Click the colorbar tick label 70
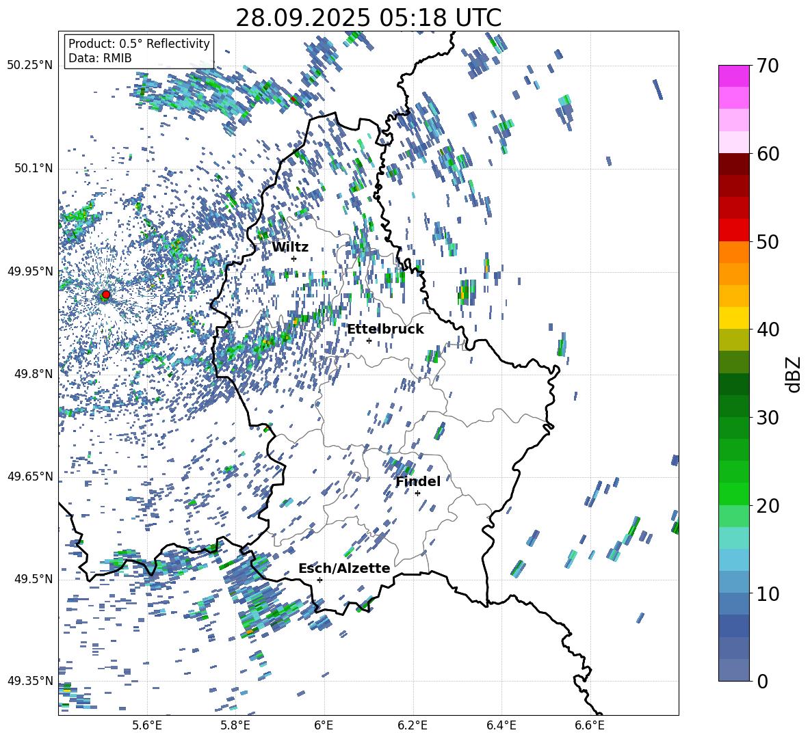 click(x=767, y=66)
